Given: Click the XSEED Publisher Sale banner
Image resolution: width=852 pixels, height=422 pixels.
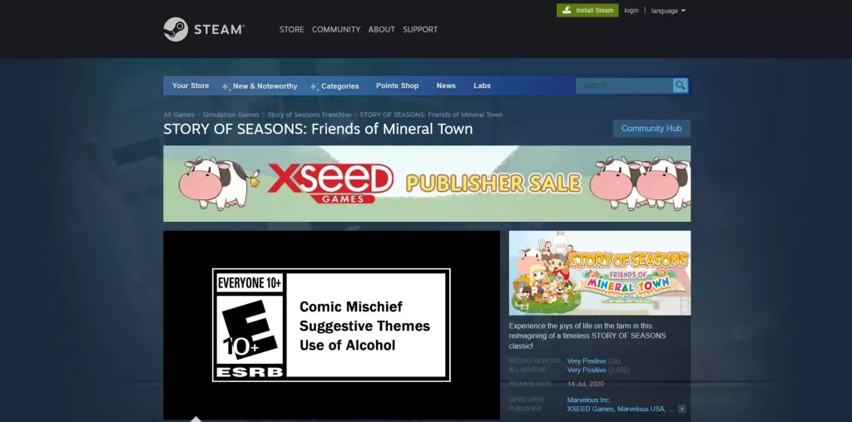Looking at the screenshot, I should pyautogui.click(x=427, y=184).
